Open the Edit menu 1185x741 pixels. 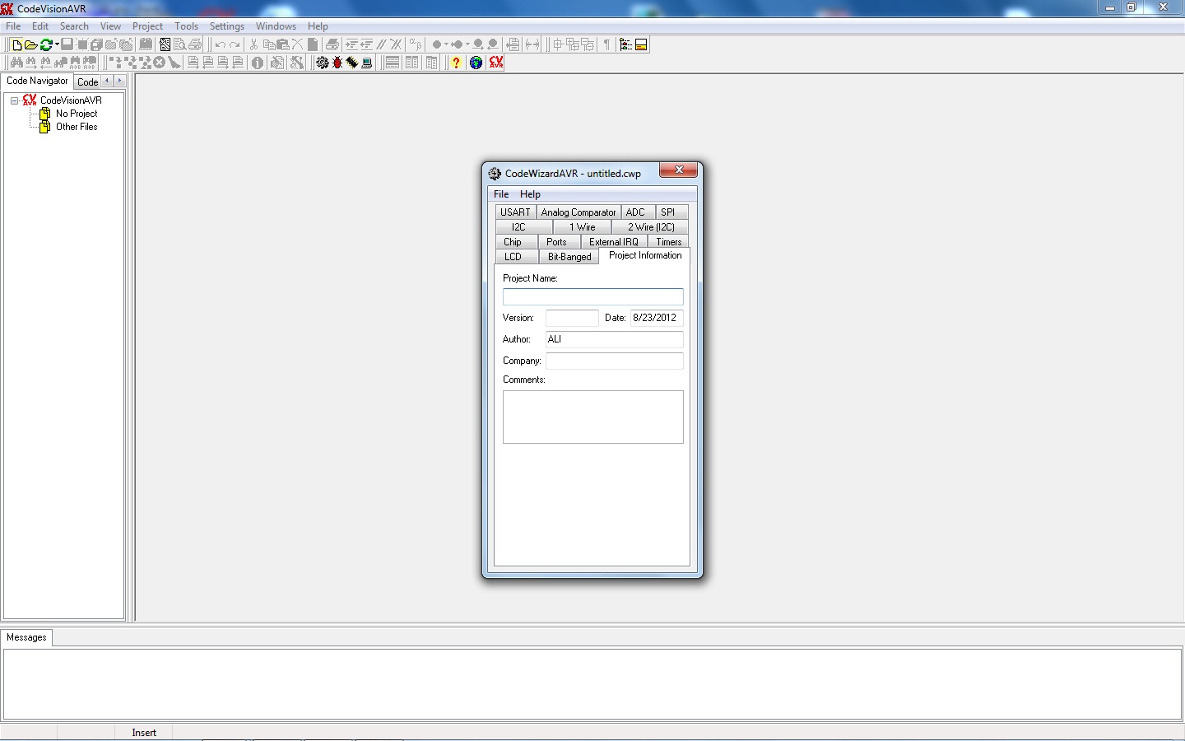40,26
